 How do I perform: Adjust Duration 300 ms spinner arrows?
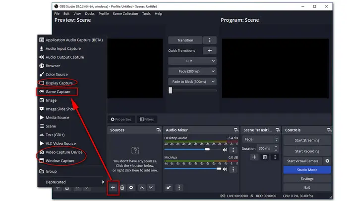(276, 148)
